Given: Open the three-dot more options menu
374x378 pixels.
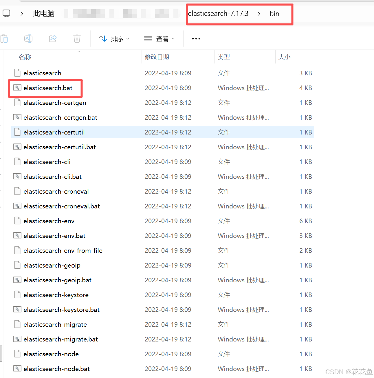Looking at the screenshot, I should tap(196, 39).
